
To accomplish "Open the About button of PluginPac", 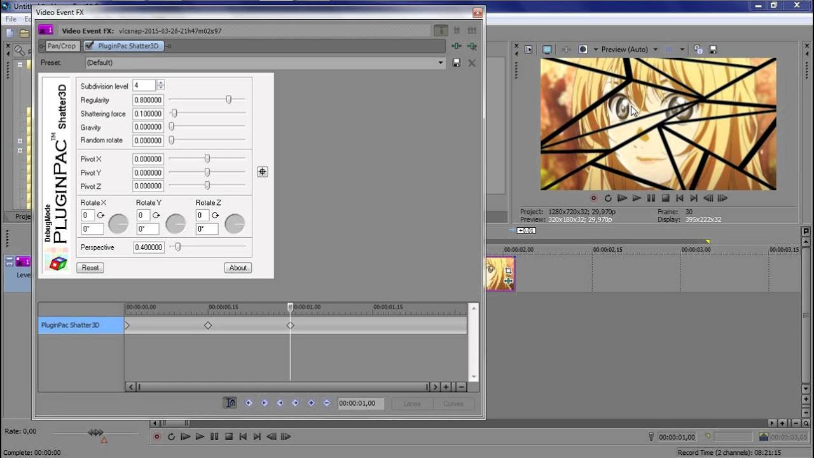I will (238, 268).
